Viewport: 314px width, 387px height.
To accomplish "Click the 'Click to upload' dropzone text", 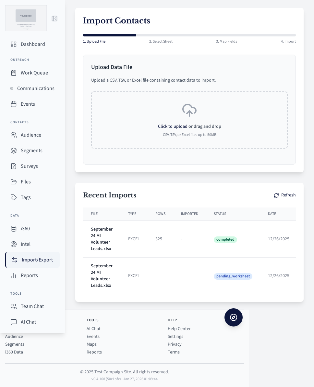I will (x=173, y=126).
